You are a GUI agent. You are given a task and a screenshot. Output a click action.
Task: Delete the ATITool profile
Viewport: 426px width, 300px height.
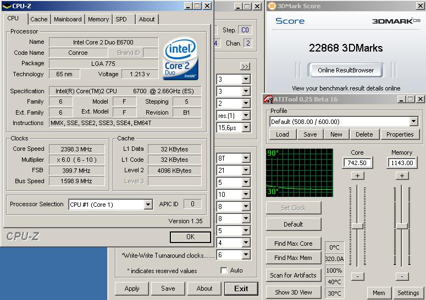364,134
